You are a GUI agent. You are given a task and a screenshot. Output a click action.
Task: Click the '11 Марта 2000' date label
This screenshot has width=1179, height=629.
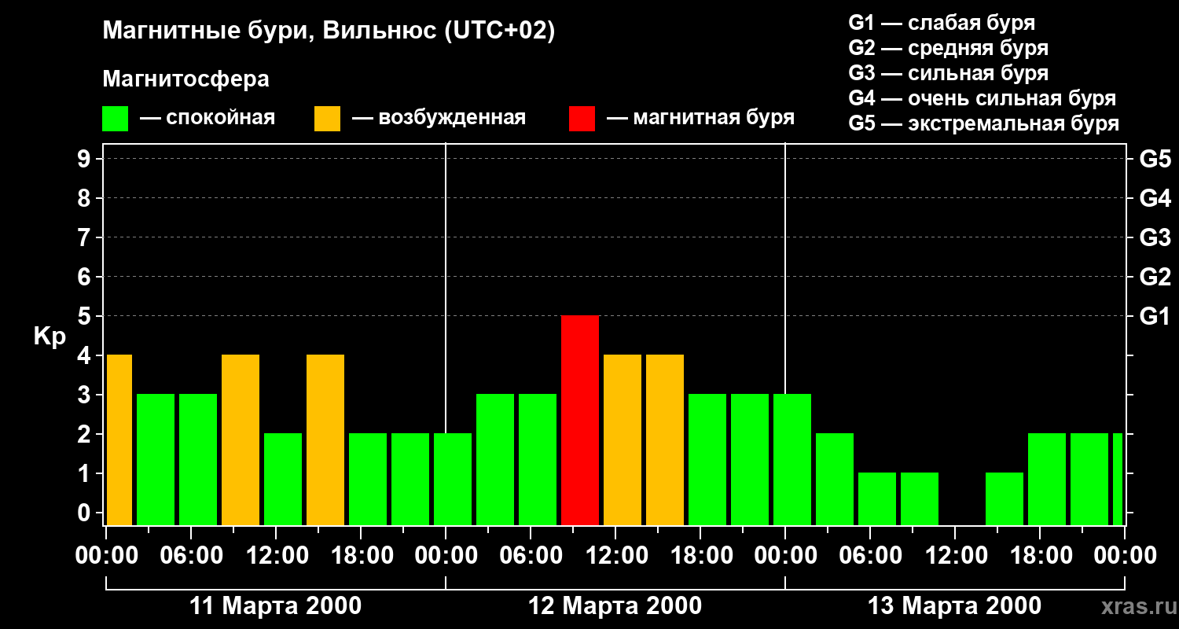(x=276, y=606)
